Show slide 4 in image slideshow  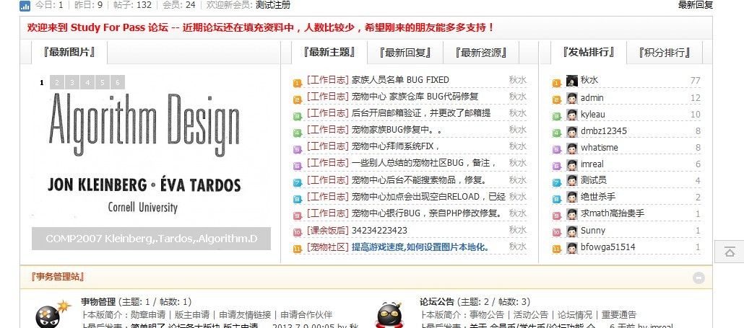tap(87, 82)
